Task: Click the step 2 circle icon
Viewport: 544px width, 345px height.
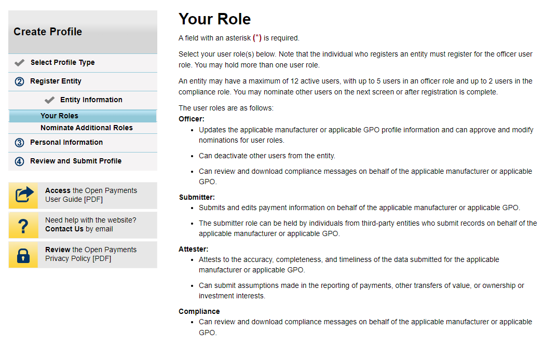Action: [20, 81]
